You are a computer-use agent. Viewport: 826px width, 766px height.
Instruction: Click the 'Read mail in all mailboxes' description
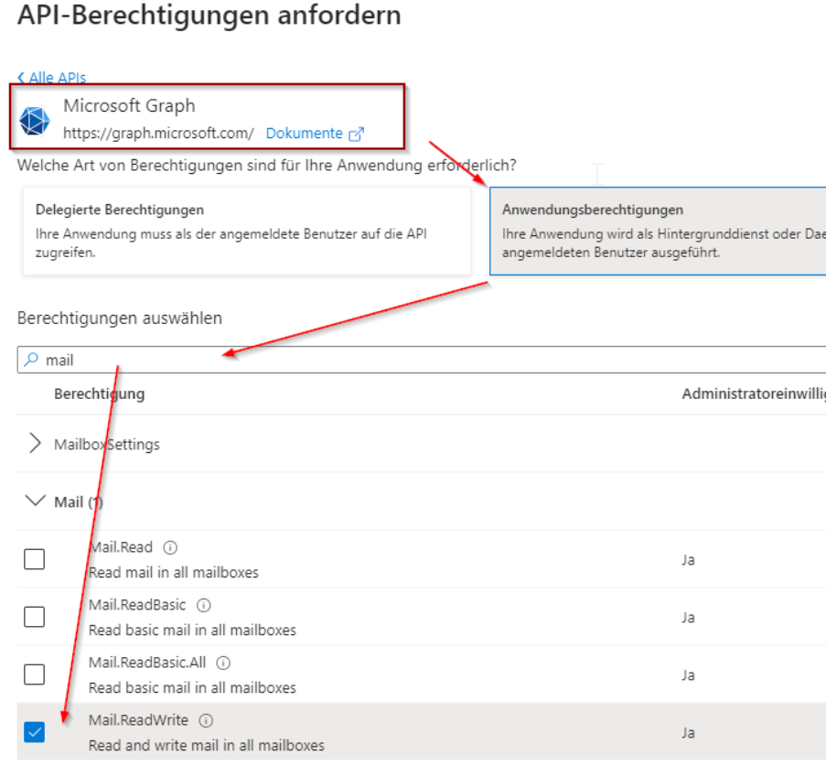(174, 573)
